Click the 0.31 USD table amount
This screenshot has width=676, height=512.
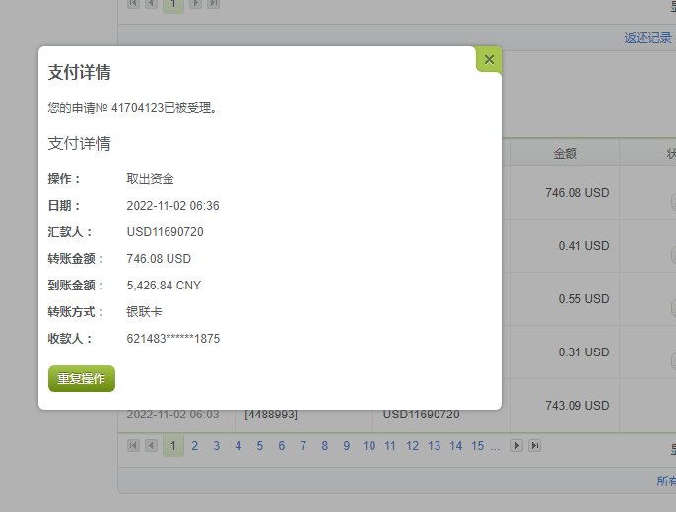[x=583, y=352]
